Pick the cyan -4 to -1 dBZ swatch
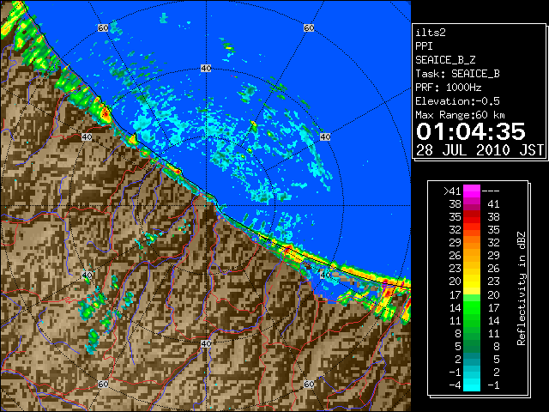The width and height of the screenshot is (549, 412). coord(472,385)
